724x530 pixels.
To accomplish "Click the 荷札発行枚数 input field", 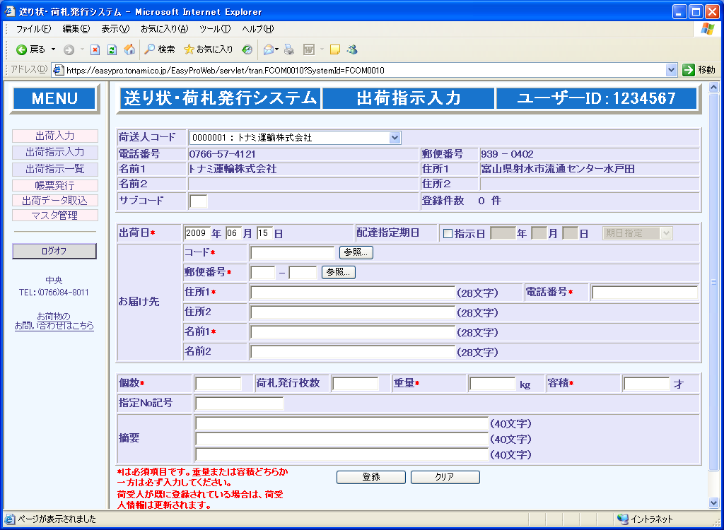I will pyautogui.click(x=356, y=384).
